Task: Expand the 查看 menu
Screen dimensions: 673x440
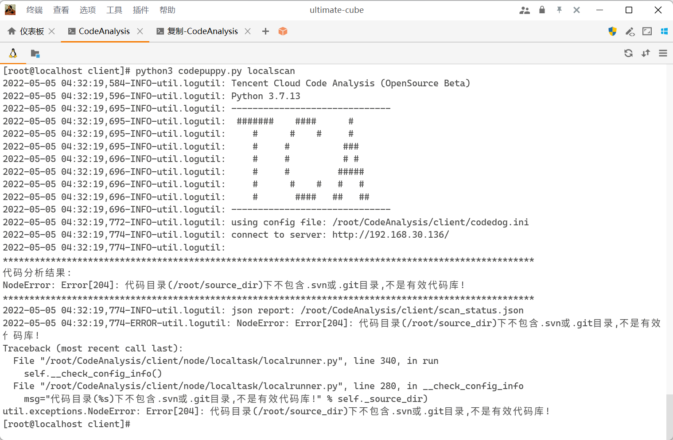Action: [x=61, y=10]
